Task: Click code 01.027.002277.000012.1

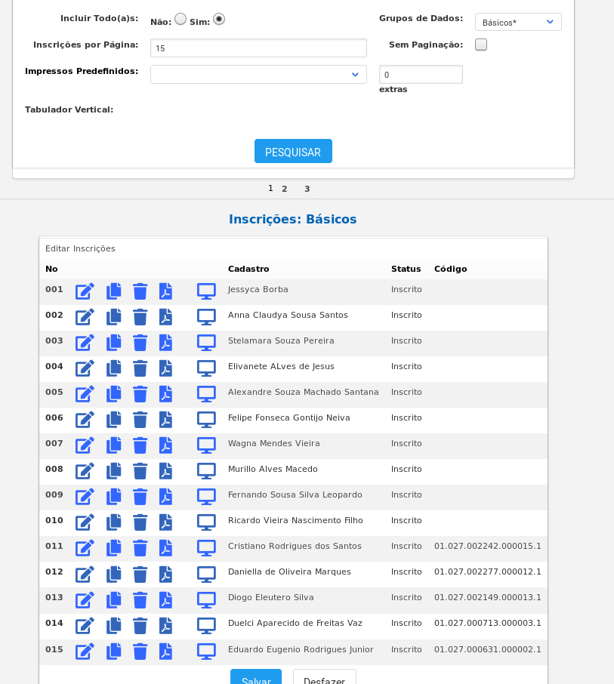Action: tap(487, 572)
